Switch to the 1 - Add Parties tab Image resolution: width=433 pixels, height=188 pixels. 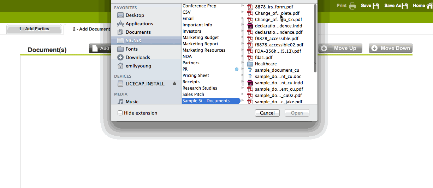(34, 29)
